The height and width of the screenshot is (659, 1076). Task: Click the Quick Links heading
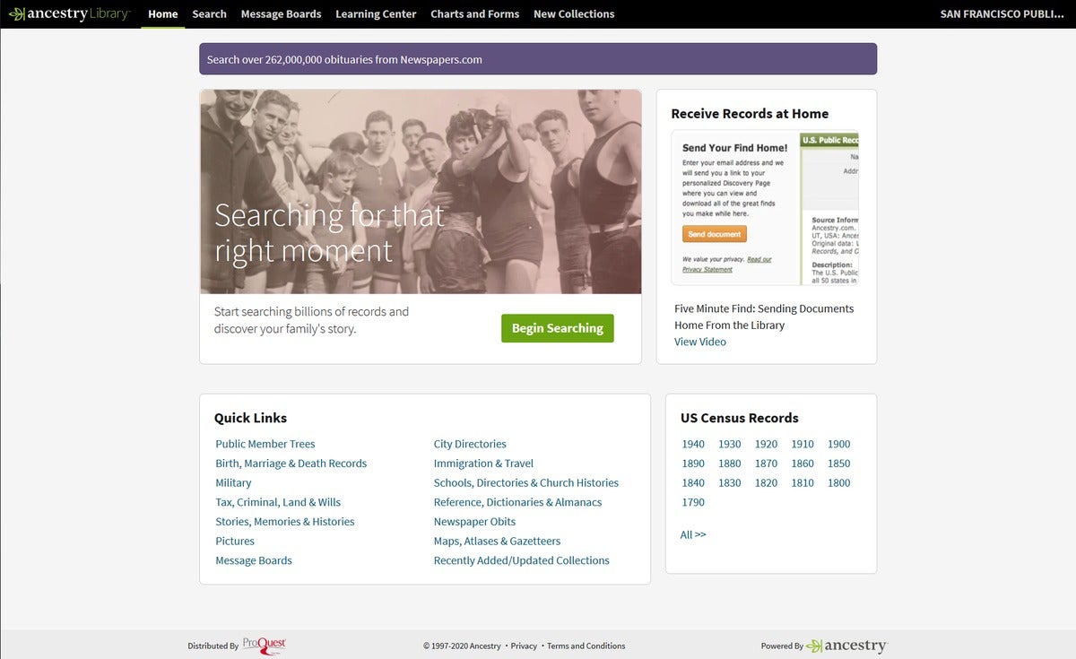pos(250,418)
